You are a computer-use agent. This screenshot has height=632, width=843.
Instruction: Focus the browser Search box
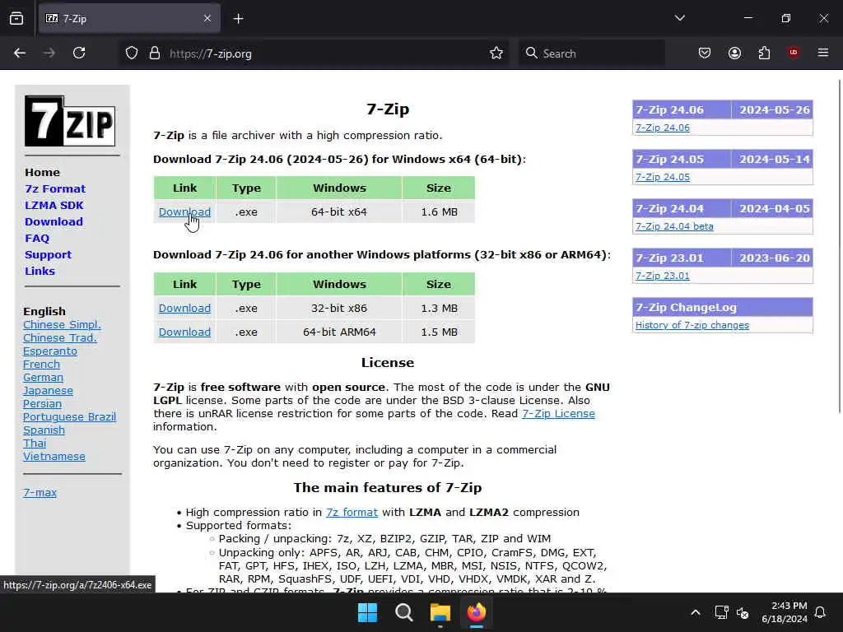pyautogui.click(x=591, y=53)
